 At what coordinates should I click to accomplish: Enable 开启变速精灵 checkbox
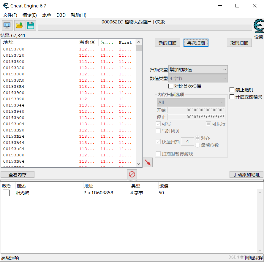coord(232,97)
